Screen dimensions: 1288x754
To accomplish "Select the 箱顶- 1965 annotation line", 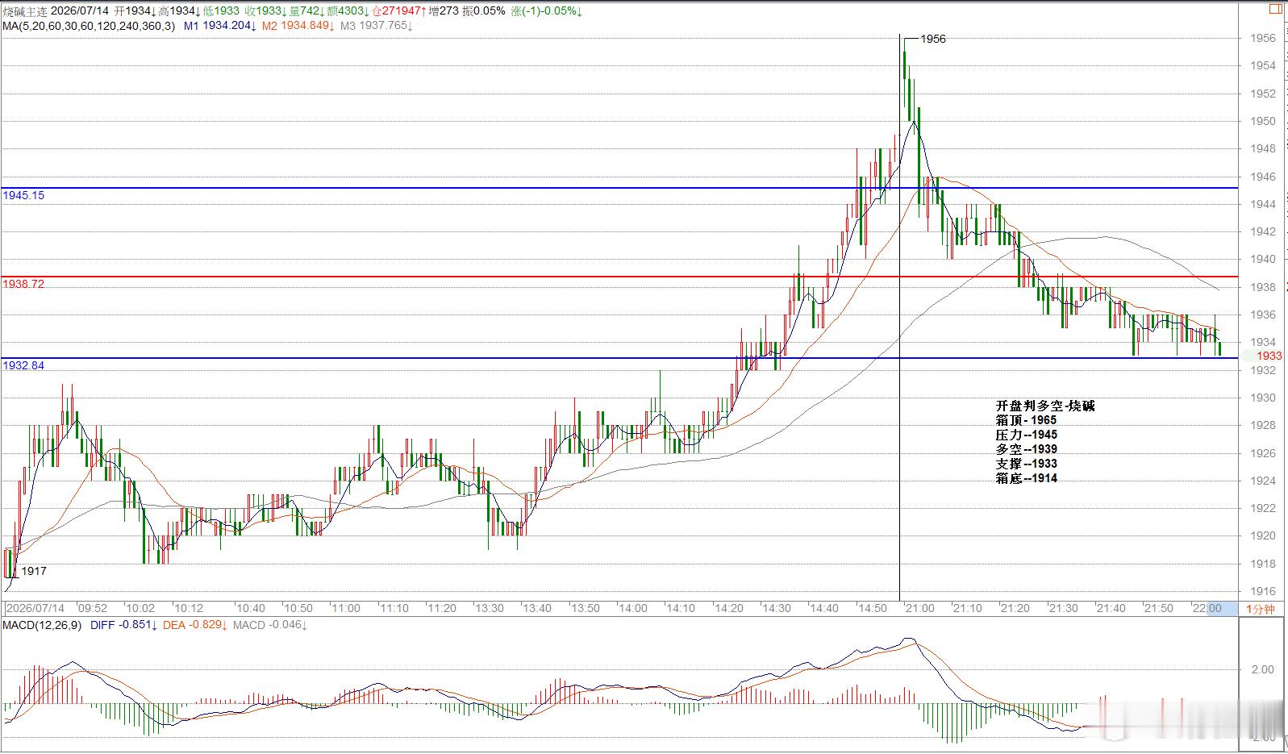I will pos(1026,420).
